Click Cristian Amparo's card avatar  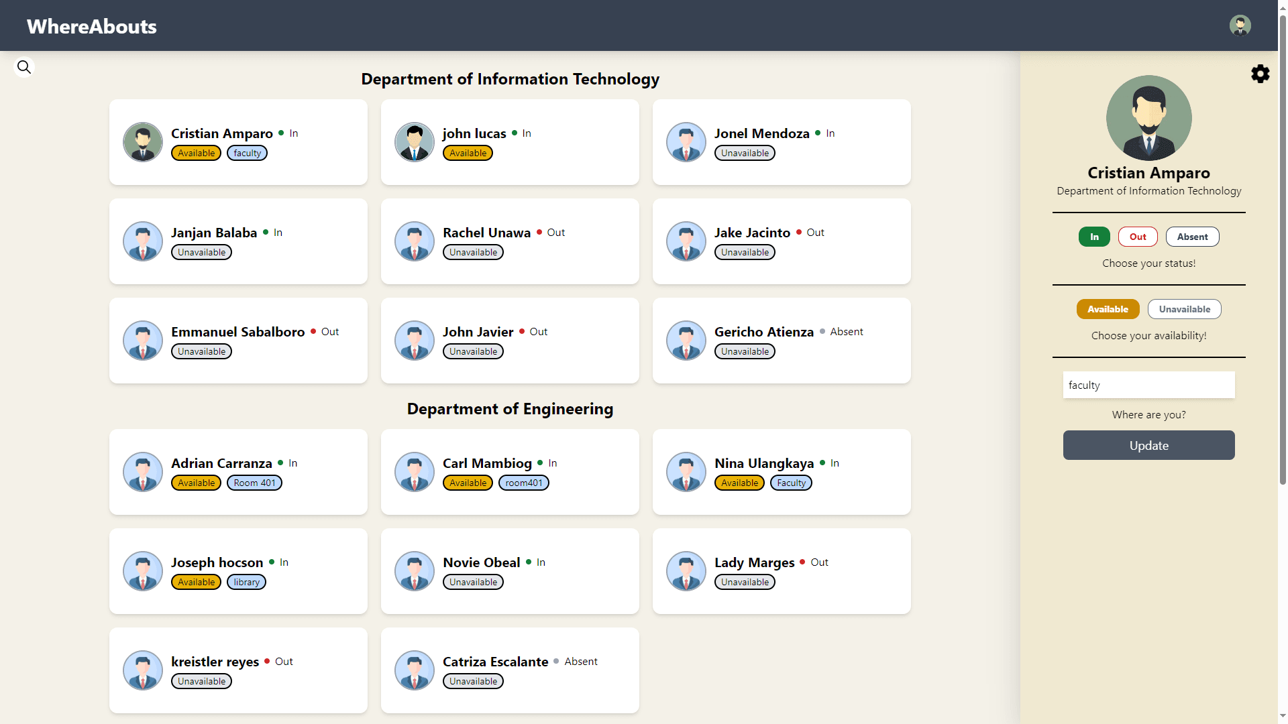[x=143, y=142]
